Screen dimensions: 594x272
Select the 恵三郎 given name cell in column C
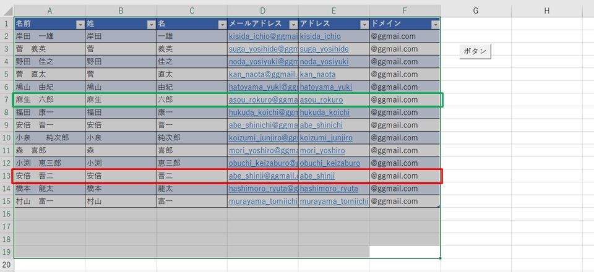coord(192,163)
